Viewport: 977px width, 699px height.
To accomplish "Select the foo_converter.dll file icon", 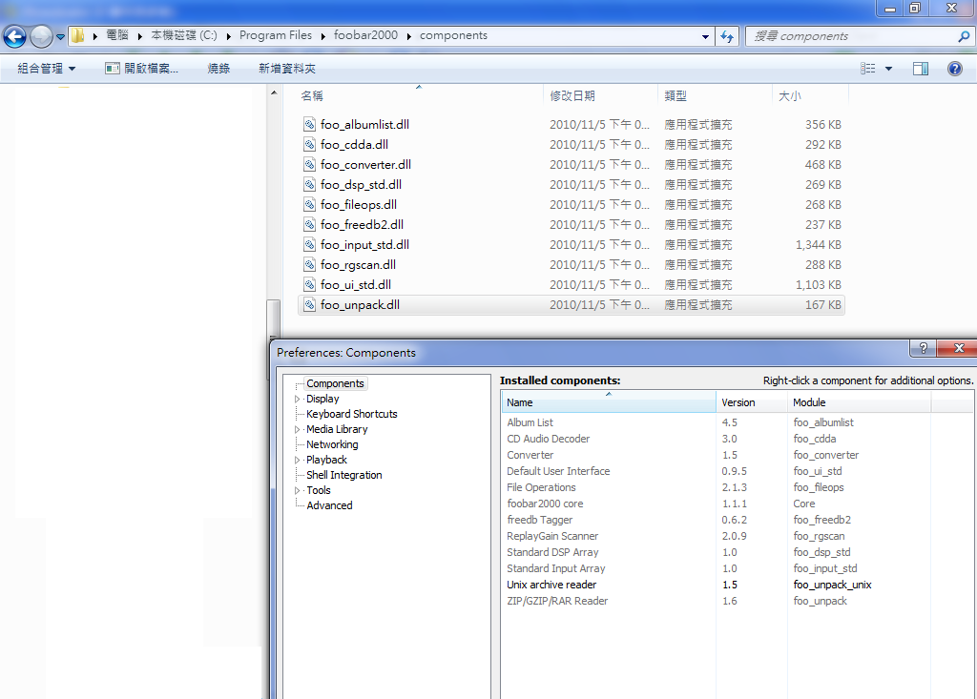I will (x=309, y=164).
